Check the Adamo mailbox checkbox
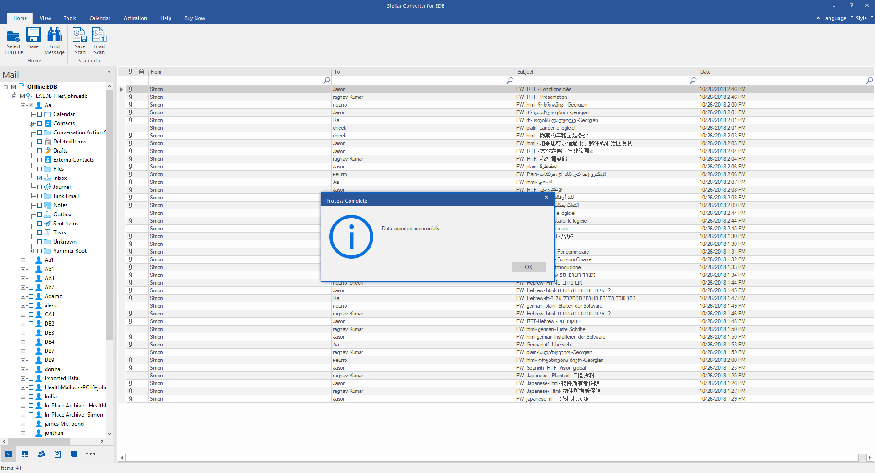The height and width of the screenshot is (473, 875). coord(31,296)
